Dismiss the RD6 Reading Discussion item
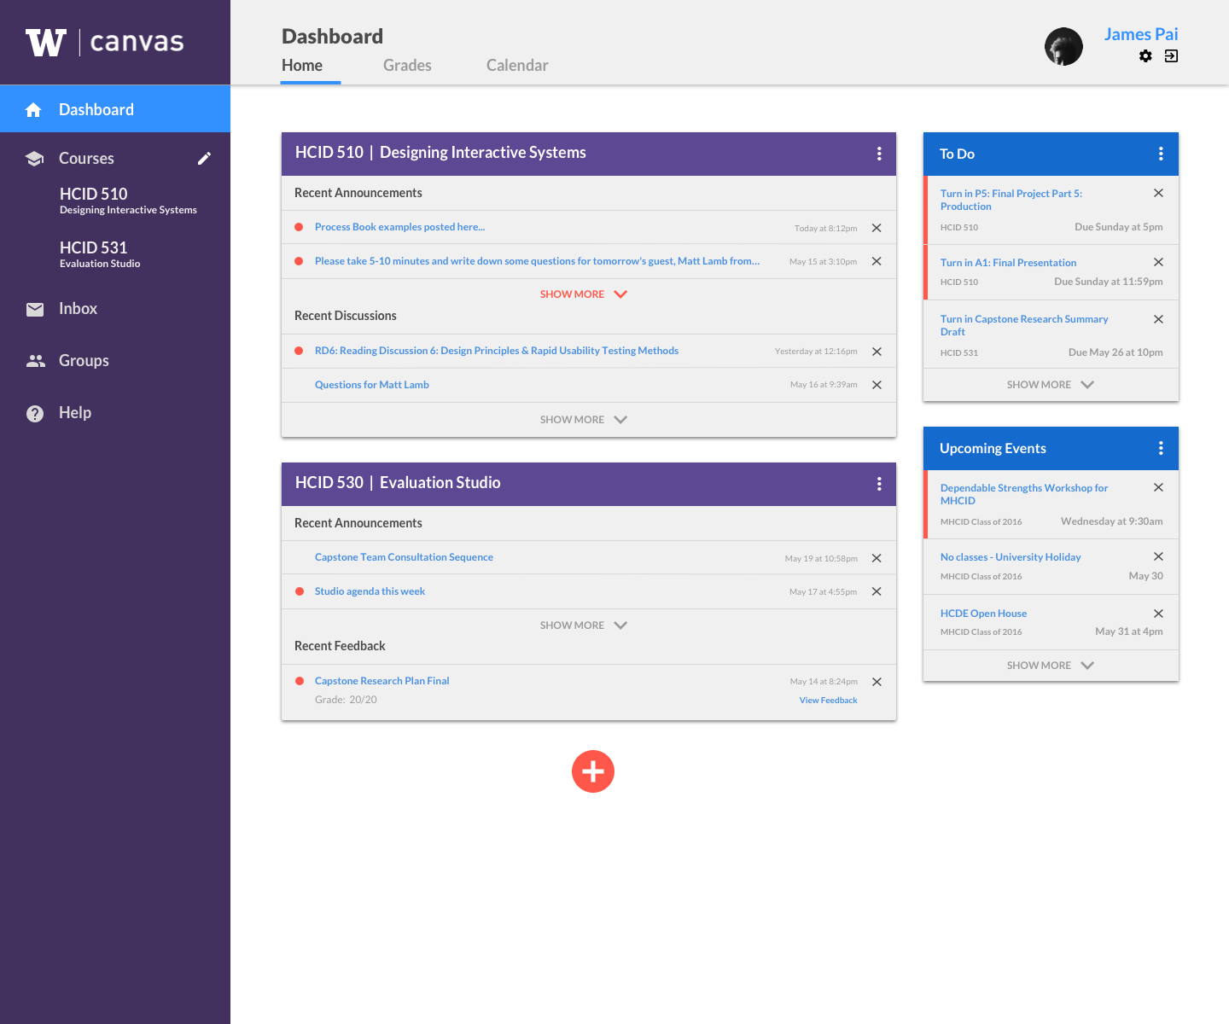1229x1024 pixels. click(x=877, y=352)
